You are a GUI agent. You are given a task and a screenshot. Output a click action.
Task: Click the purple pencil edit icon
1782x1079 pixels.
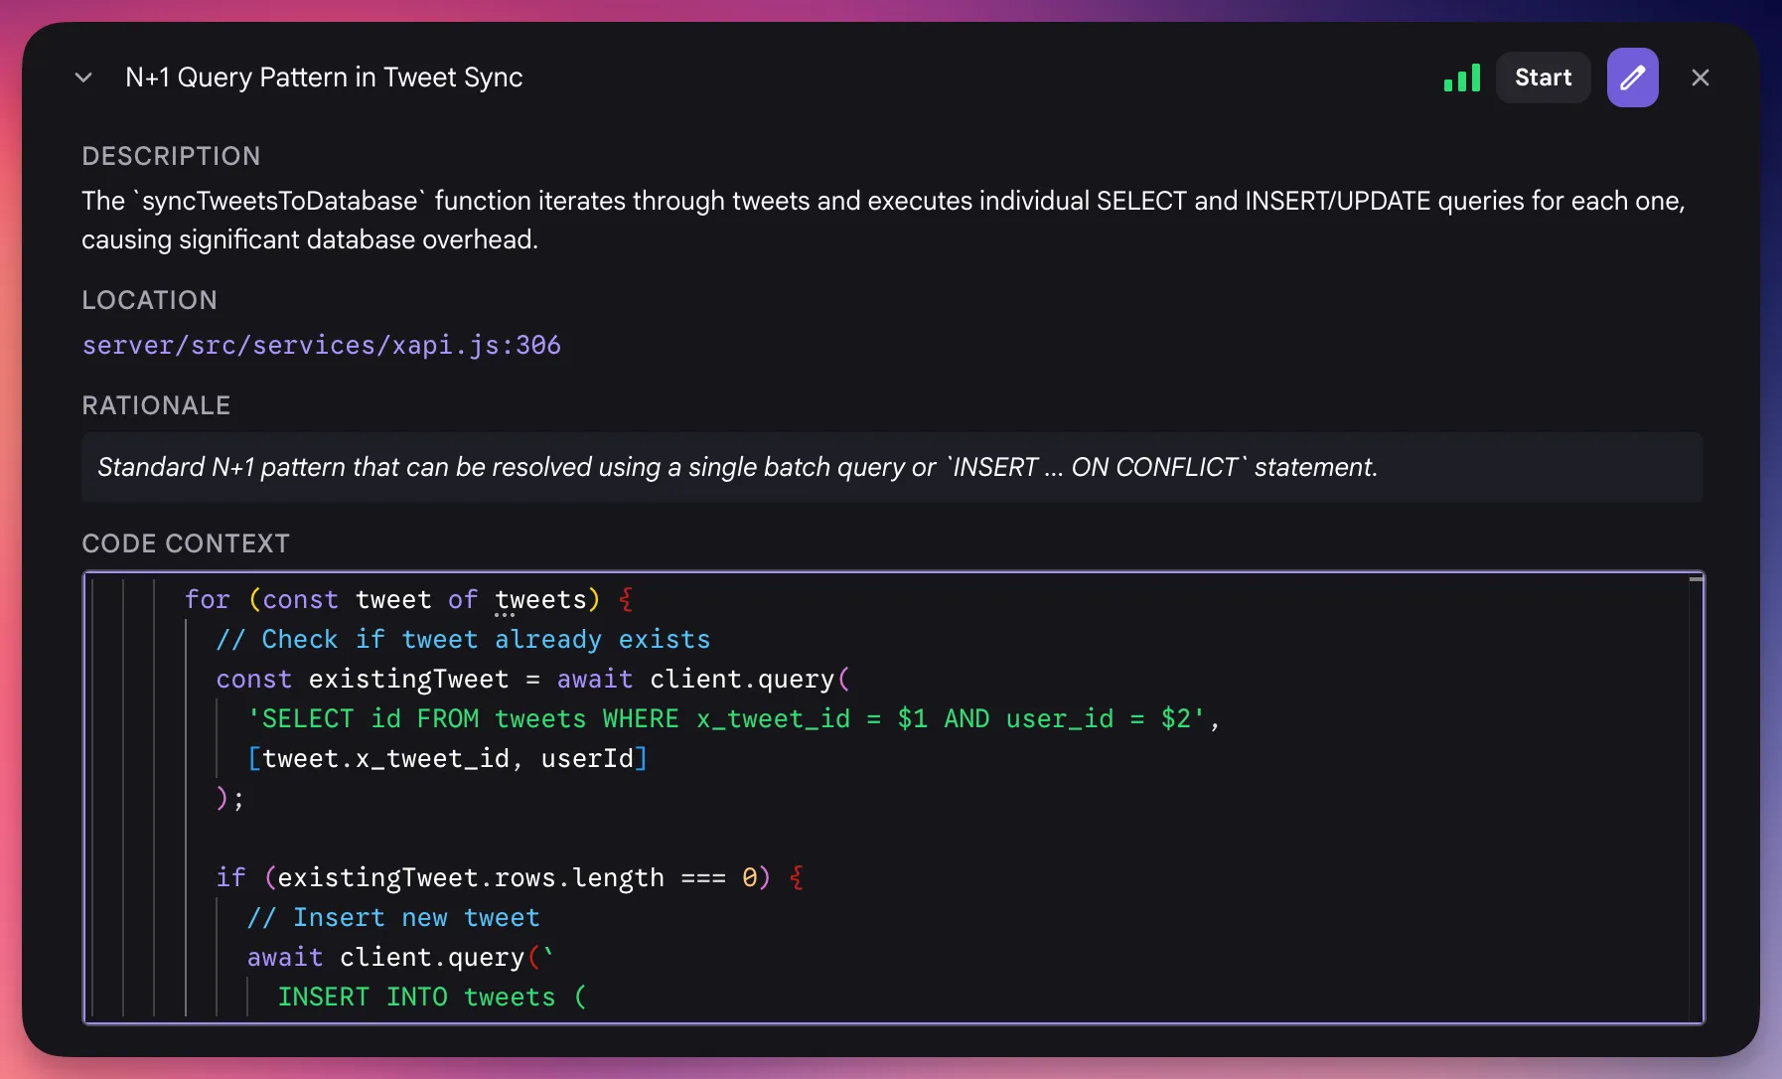click(x=1632, y=77)
